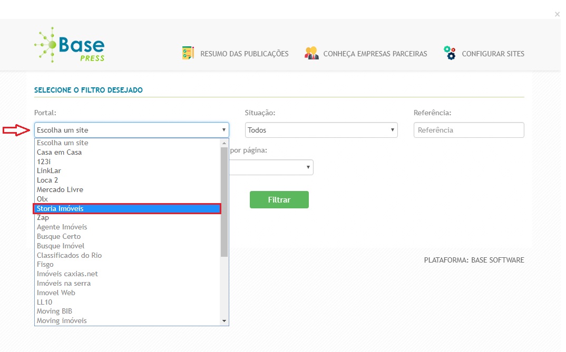Click the Configurar Sites gears icon
Image resolution: width=566 pixels, height=352 pixels.
click(450, 53)
